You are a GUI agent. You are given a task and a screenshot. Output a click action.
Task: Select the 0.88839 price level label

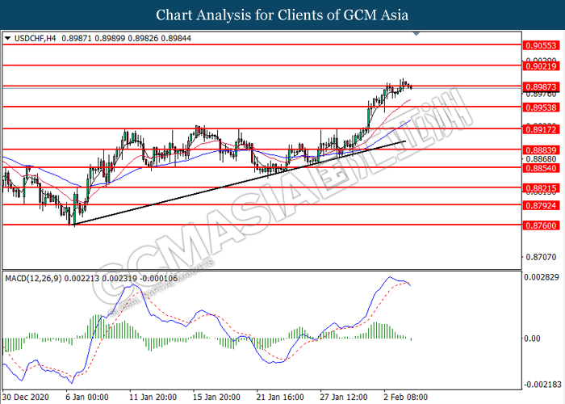(539, 149)
